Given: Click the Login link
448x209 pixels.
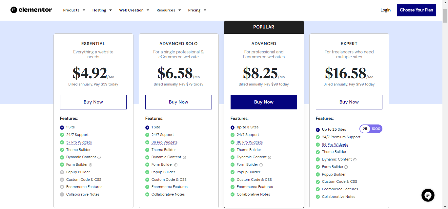Looking at the screenshot, I should [385, 10].
